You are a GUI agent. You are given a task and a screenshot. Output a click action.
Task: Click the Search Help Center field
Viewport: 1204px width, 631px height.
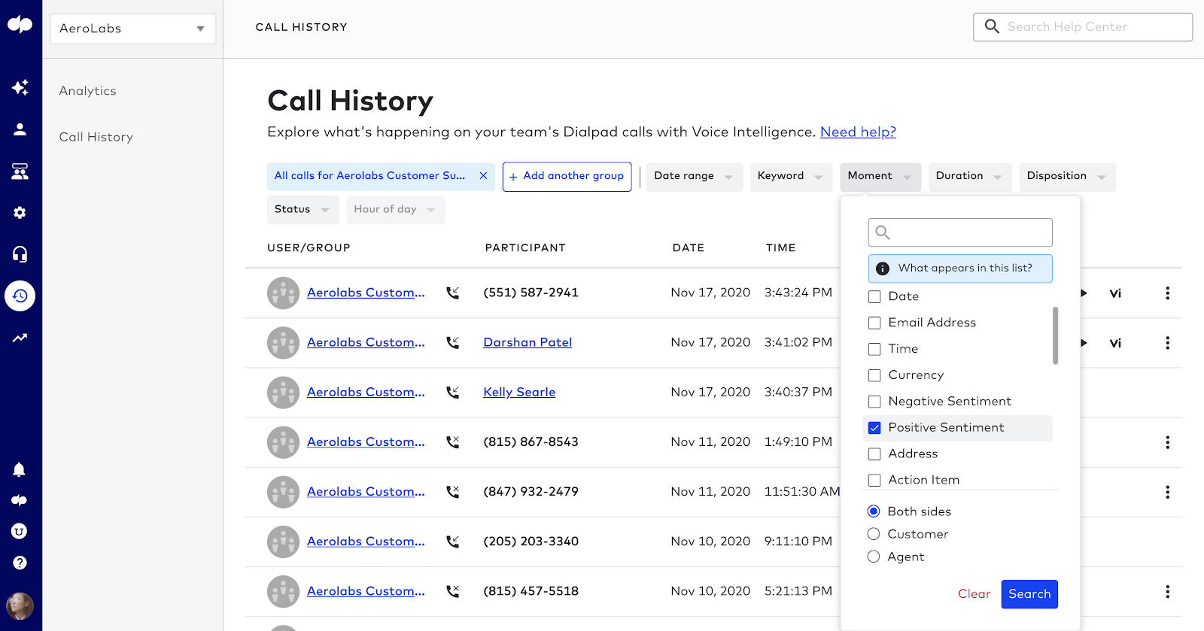pyautogui.click(x=1083, y=27)
